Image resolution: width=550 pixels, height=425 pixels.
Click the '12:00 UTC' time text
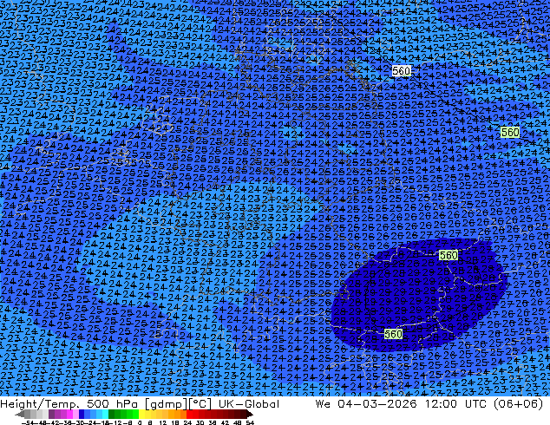tap(455, 404)
